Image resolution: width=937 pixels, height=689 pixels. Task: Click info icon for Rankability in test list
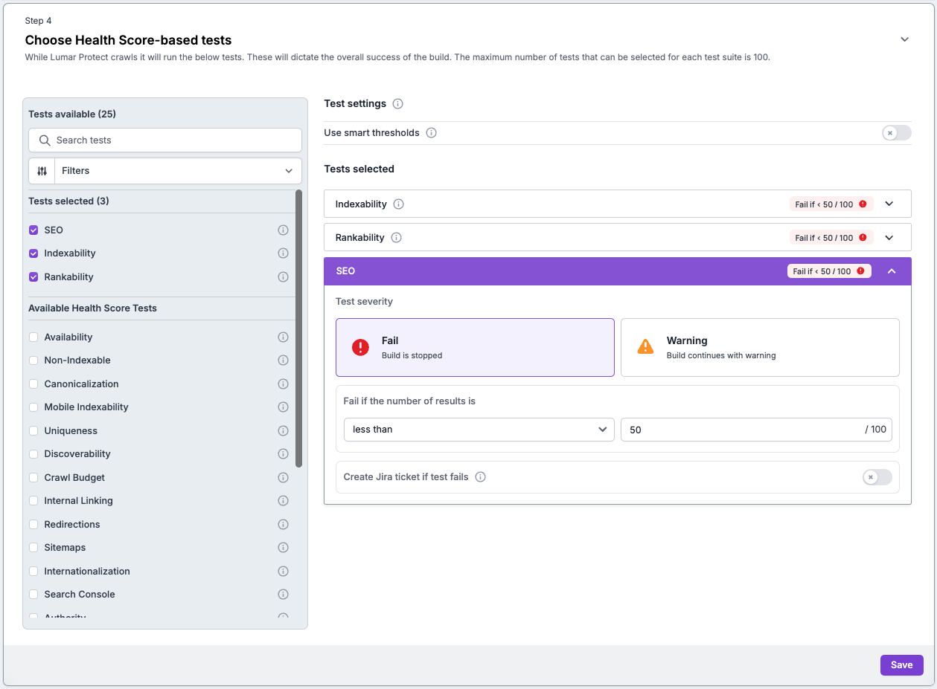coord(283,277)
